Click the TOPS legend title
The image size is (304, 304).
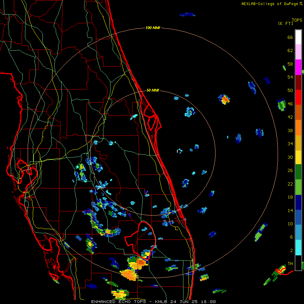[297, 20]
